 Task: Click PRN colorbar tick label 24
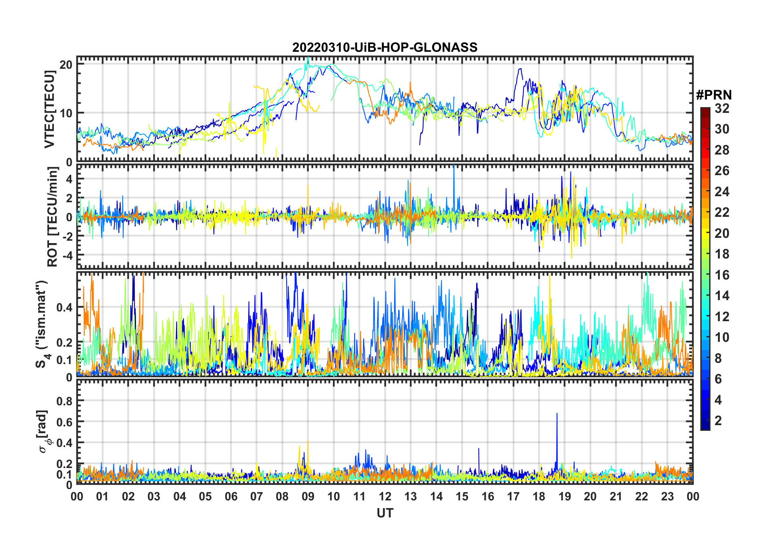(x=722, y=191)
